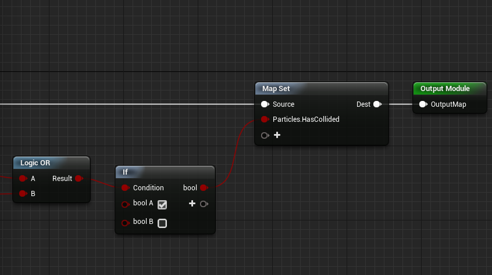This screenshot has width=492, height=275.
Task: Click the Source label in Map Set
Action: tap(283, 104)
